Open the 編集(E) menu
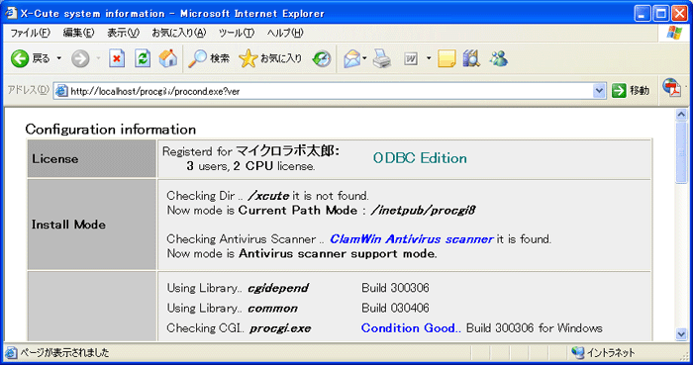The width and height of the screenshot is (693, 365). click(x=78, y=33)
